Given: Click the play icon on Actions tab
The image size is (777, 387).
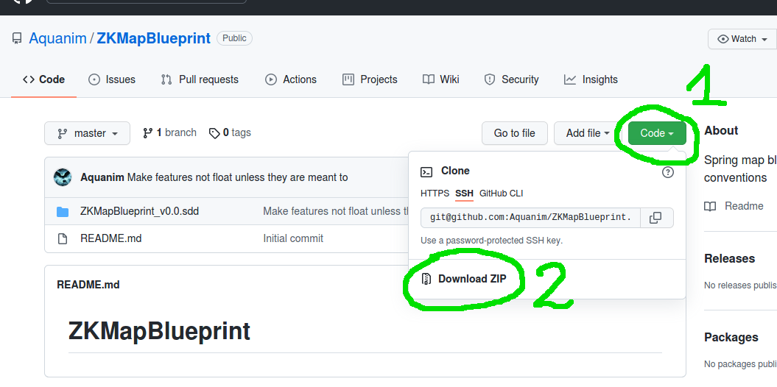Looking at the screenshot, I should click(x=270, y=79).
